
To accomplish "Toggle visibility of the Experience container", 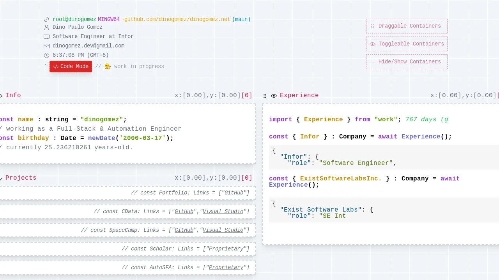I will (274, 96).
